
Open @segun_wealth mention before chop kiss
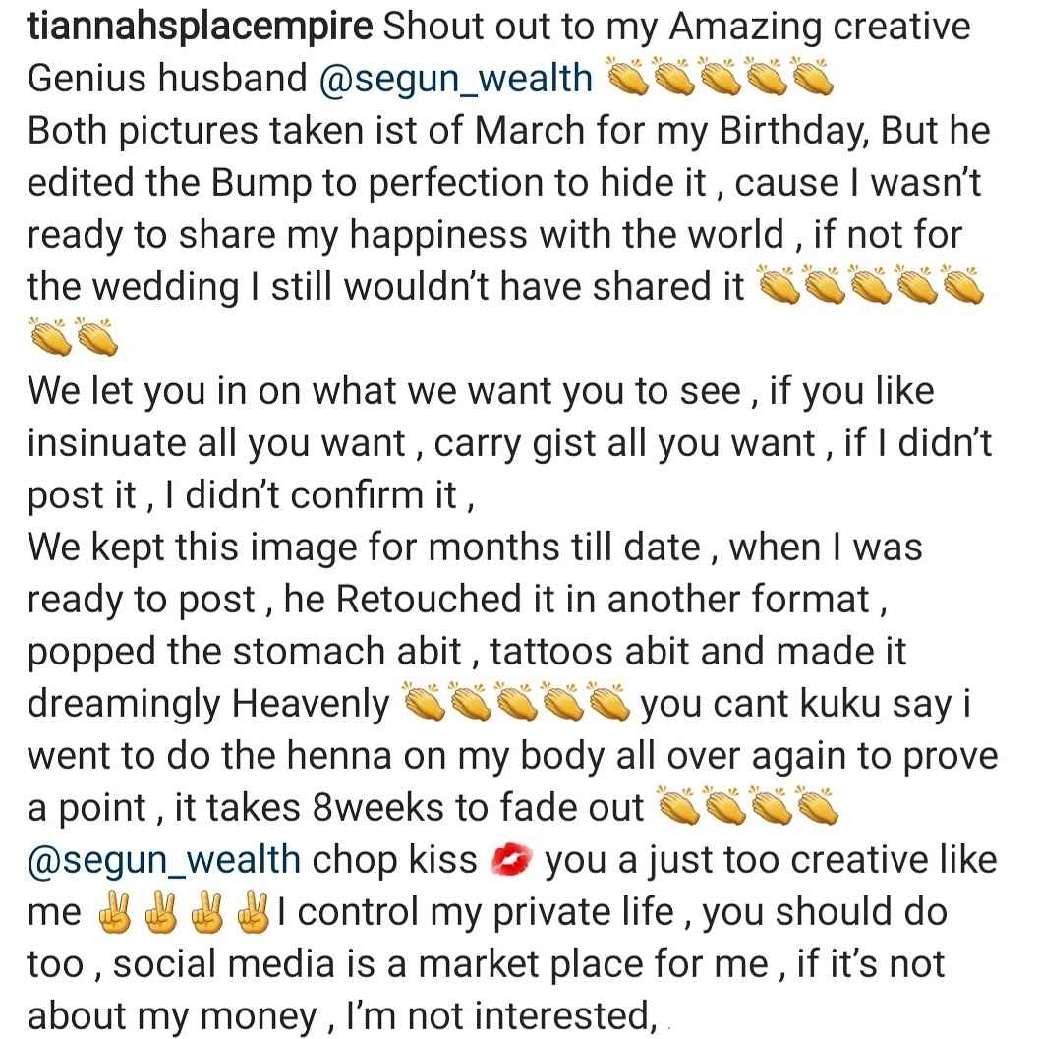point(164,859)
